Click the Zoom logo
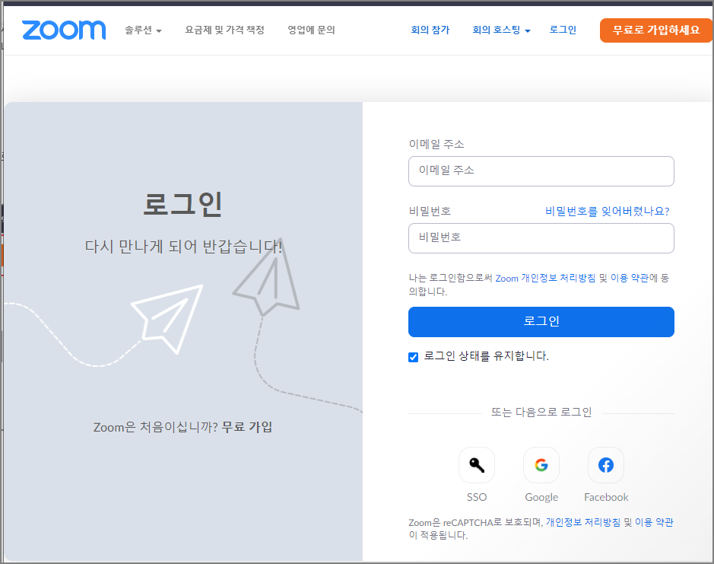The image size is (714, 564). [64, 30]
